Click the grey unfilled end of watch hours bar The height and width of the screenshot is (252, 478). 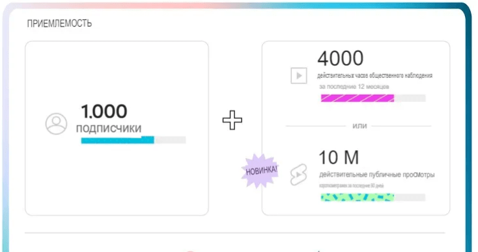(410, 98)
